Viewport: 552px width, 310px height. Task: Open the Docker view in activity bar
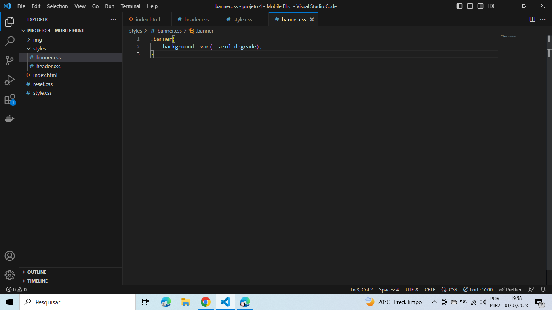[10, 119]
